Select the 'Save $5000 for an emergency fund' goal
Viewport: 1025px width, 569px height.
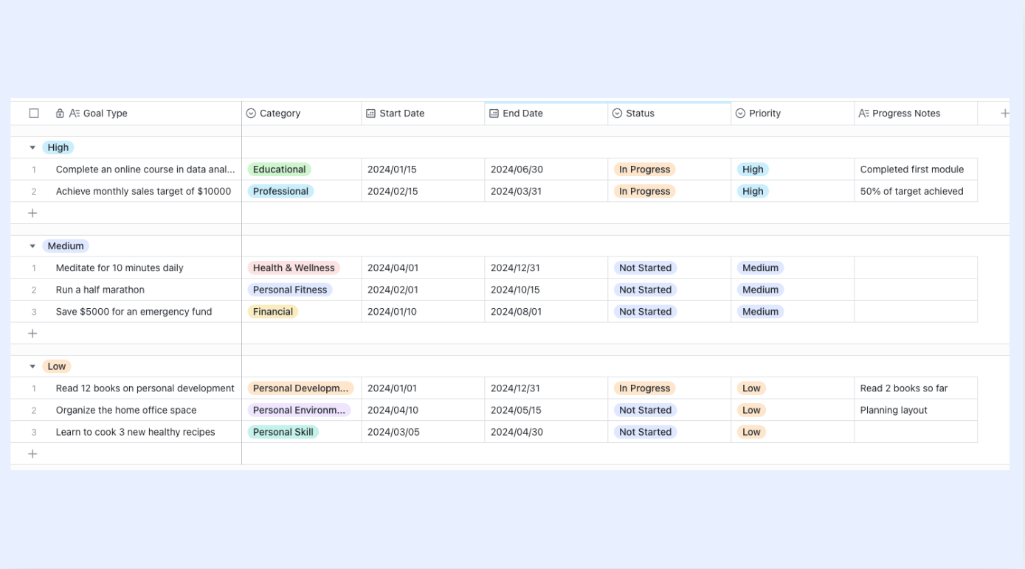134,312
